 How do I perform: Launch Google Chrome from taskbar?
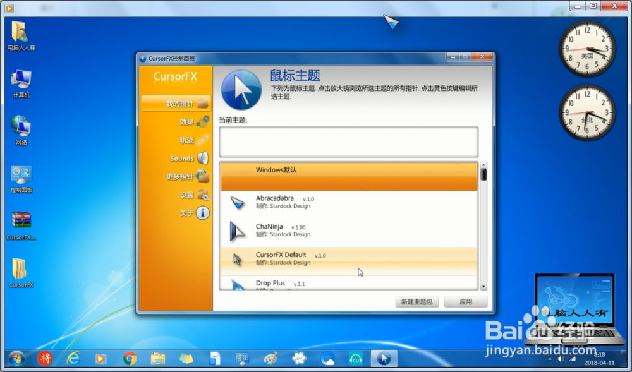(x=130, y=358)
